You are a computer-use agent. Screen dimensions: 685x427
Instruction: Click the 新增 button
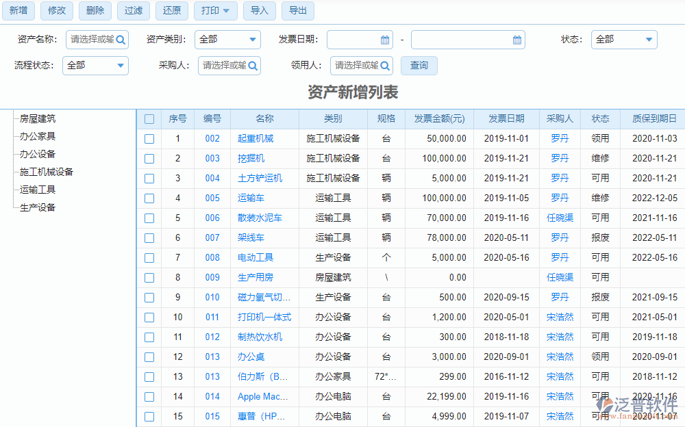[x=18, y=10]
